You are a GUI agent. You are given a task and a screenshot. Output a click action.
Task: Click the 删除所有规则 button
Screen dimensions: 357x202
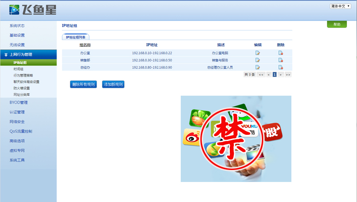(83, 85)
